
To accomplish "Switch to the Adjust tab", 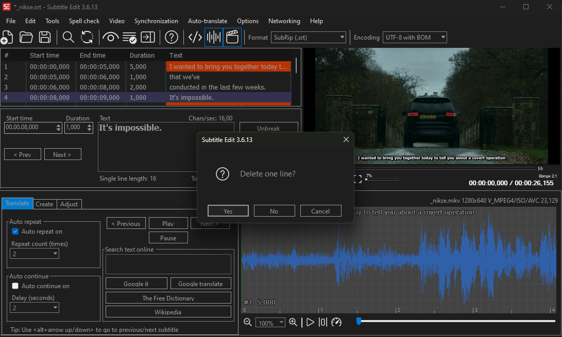I will 69,204.
